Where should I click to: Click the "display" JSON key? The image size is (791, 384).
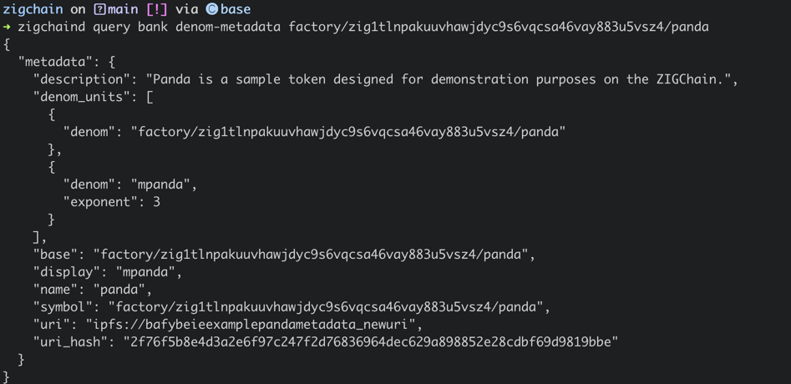[x=63, y=272]
